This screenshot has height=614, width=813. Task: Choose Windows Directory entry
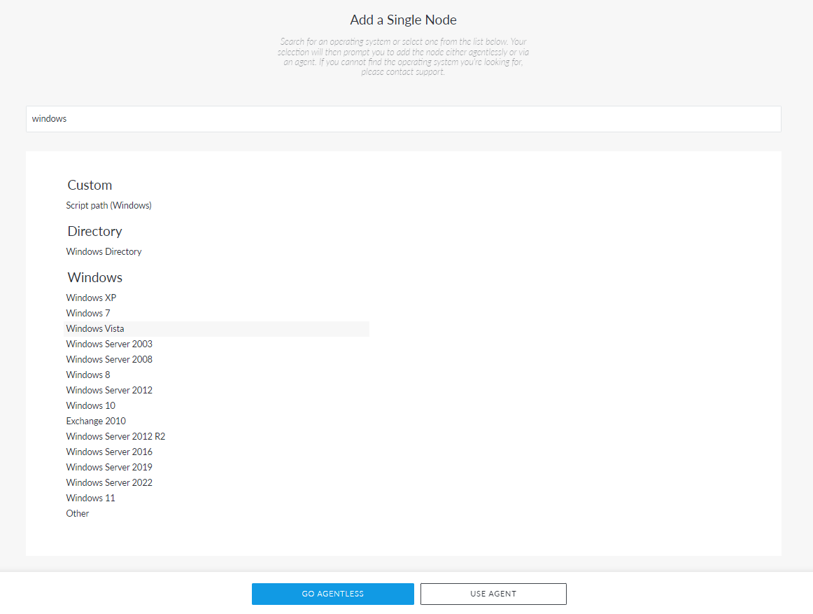pyautogui.click(x=104, y=252)
